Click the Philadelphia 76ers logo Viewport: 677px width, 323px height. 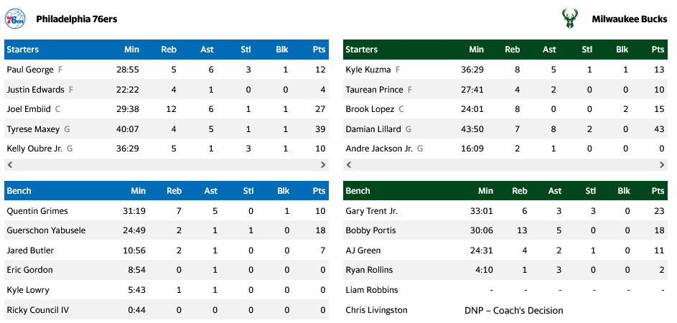click(x=15, y=19)
